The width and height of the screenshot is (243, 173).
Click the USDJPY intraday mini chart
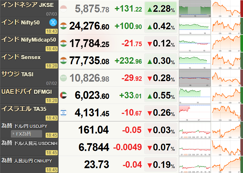click(195, 130)
